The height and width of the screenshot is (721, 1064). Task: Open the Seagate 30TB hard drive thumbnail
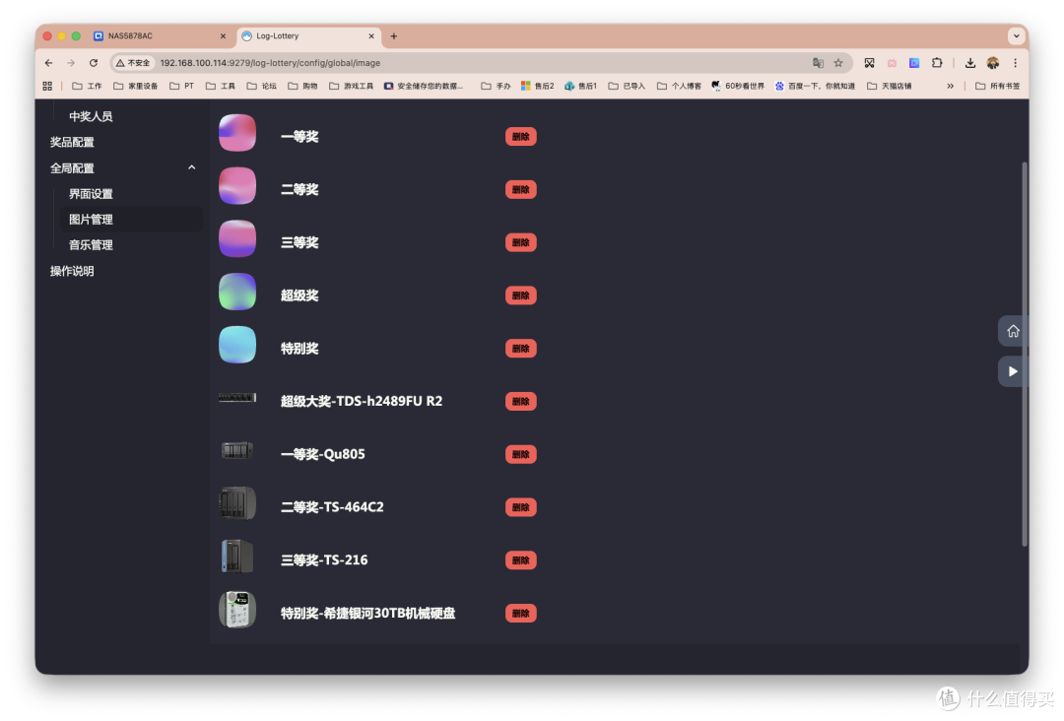coord(237,609)
